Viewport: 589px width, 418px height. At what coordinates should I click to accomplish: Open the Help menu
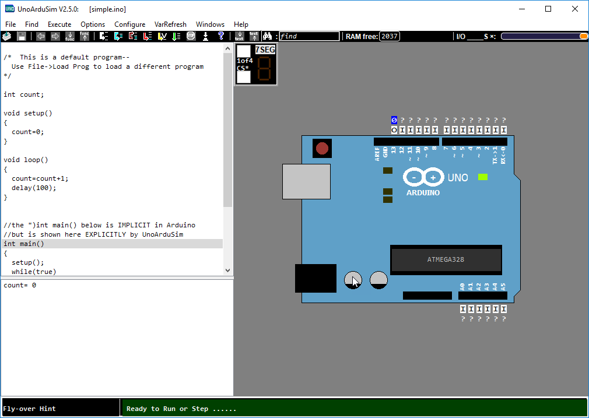pos(241,24)
